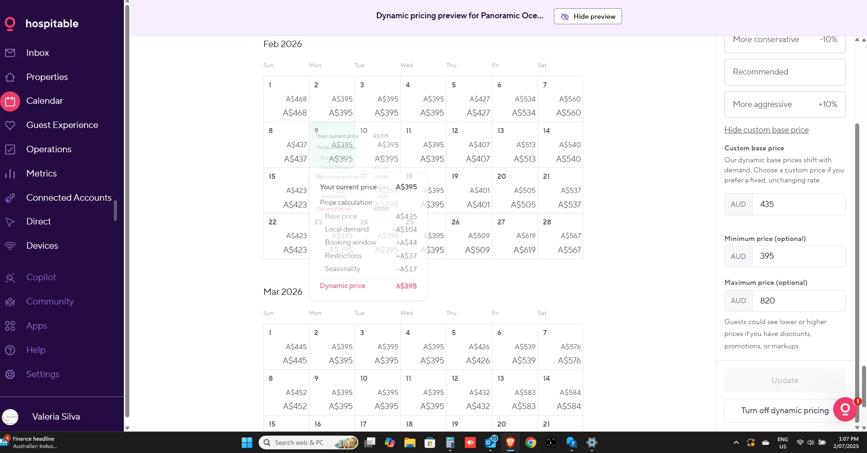Select March 7 priced A$576
867x453 pixels.
[x=560, y=346]
